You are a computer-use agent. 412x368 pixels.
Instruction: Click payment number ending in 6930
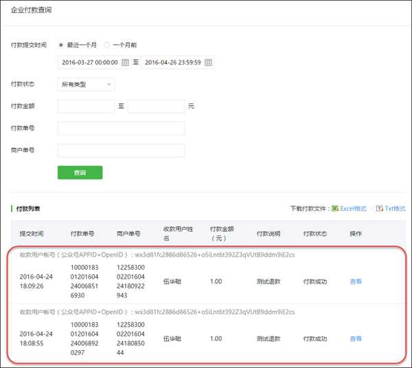point(84,281)
